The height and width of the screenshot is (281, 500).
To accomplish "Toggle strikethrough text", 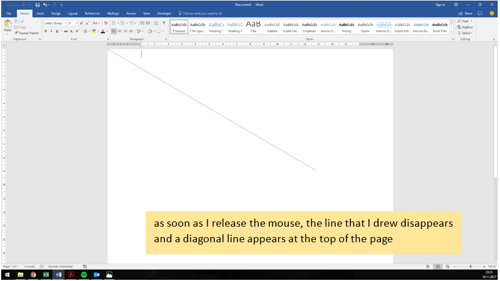I will 66,31.
